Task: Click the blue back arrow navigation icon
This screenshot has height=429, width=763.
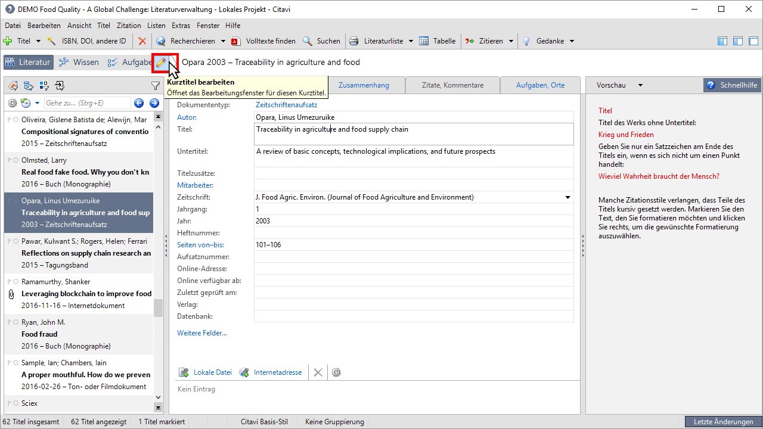Action: pyautogui.click(x=139, y=103)
